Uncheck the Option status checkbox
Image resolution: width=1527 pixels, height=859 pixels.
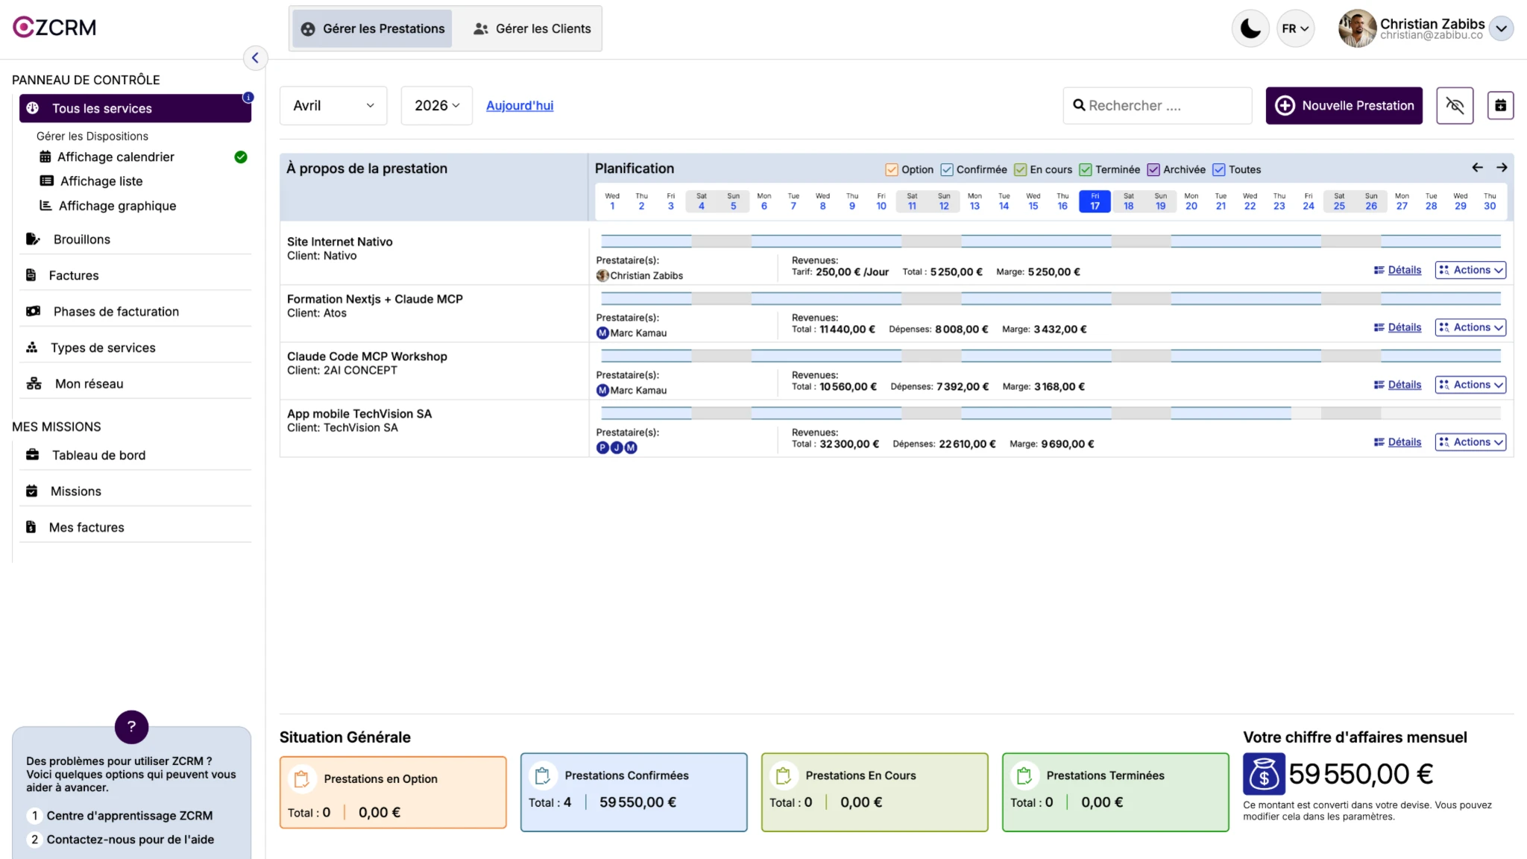point(892,170)
